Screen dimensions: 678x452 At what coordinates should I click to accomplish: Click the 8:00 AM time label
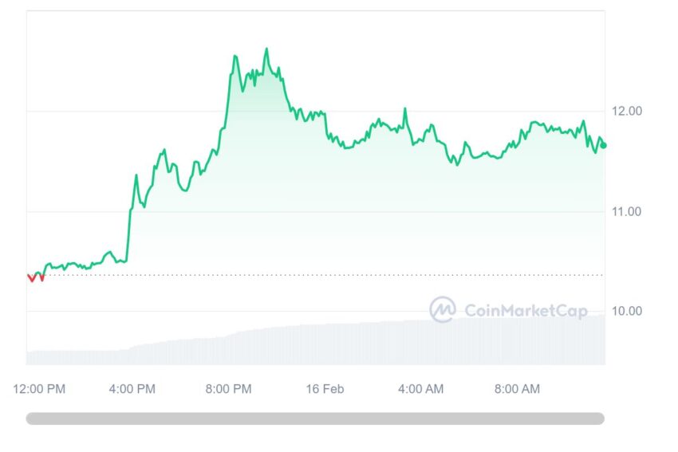pyautogui.click(x=517, y=389)
